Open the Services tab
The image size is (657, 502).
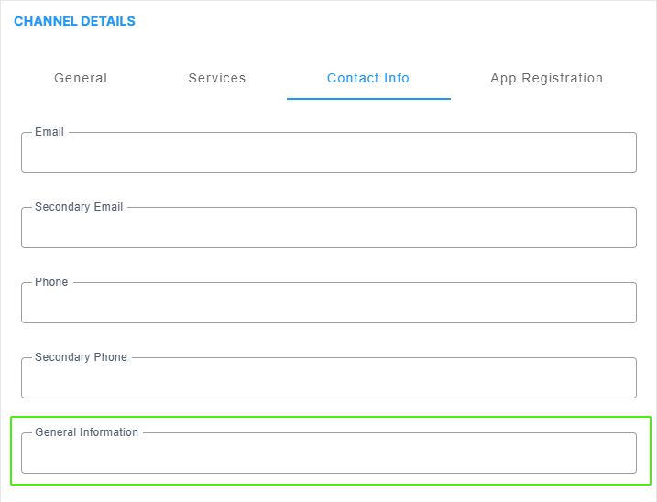click(217, 78)
